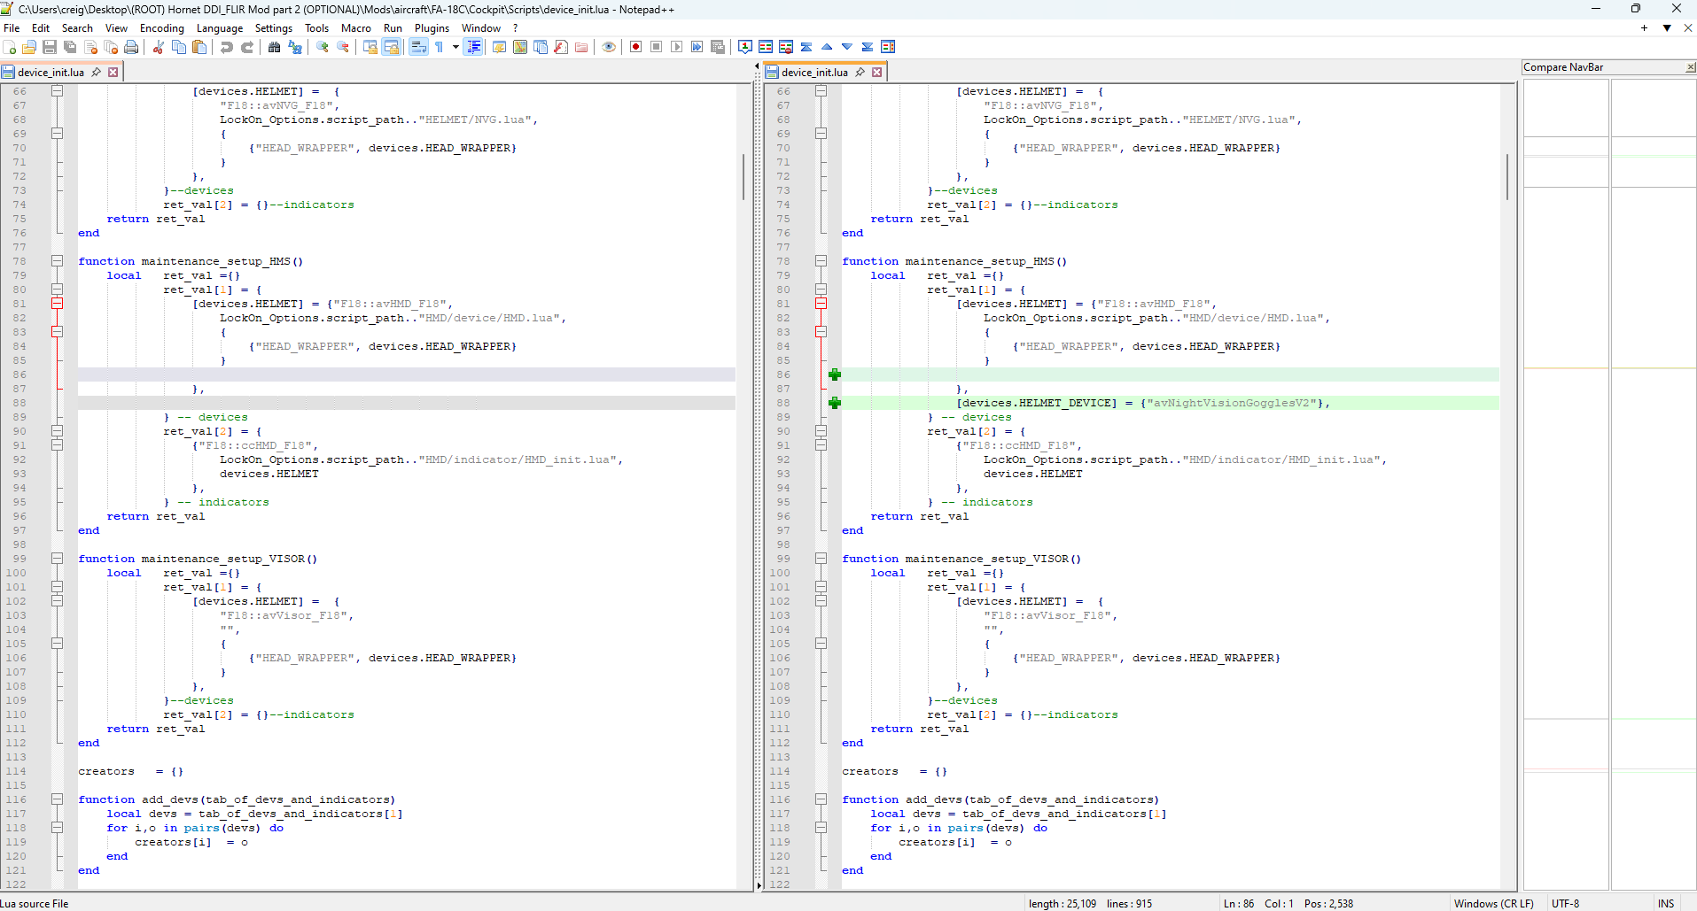The image size is (1697, 911).
Task: Open dropdown arrow beside Show All Characters
Action: (455, 47)
